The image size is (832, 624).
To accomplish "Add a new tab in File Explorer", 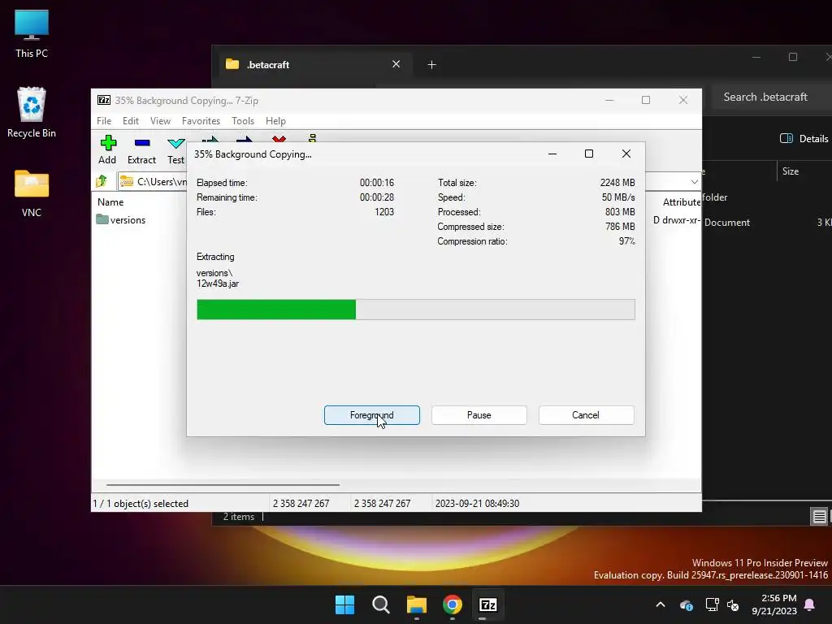I will (432, 65).
